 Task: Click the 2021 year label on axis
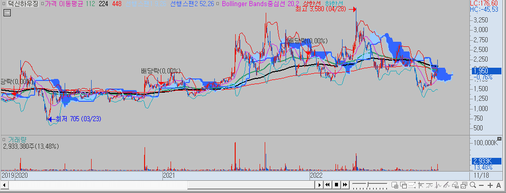[169, 175]
